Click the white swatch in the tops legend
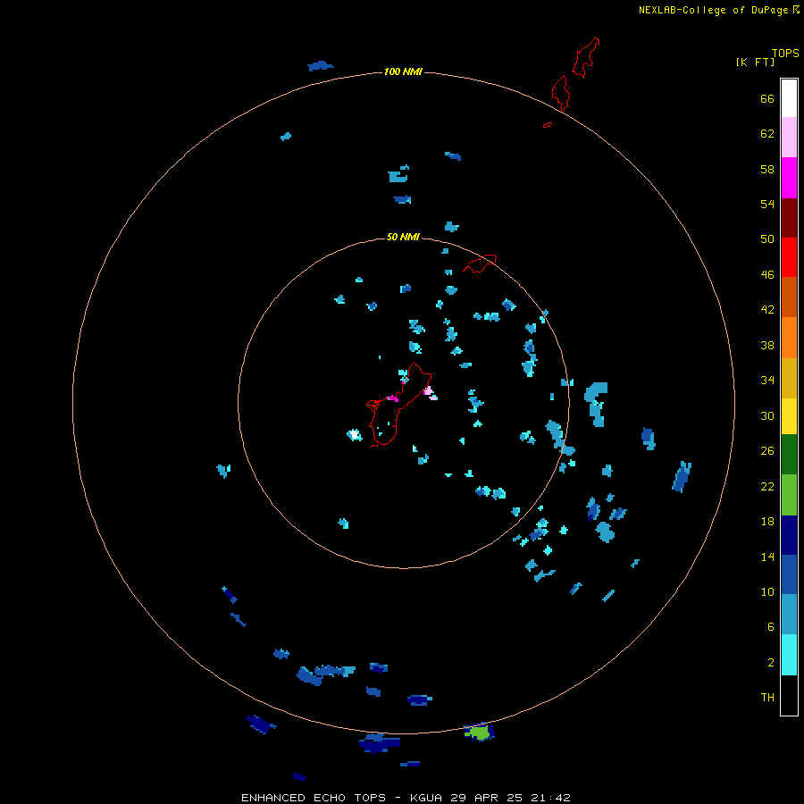 (x=789, y=98)
